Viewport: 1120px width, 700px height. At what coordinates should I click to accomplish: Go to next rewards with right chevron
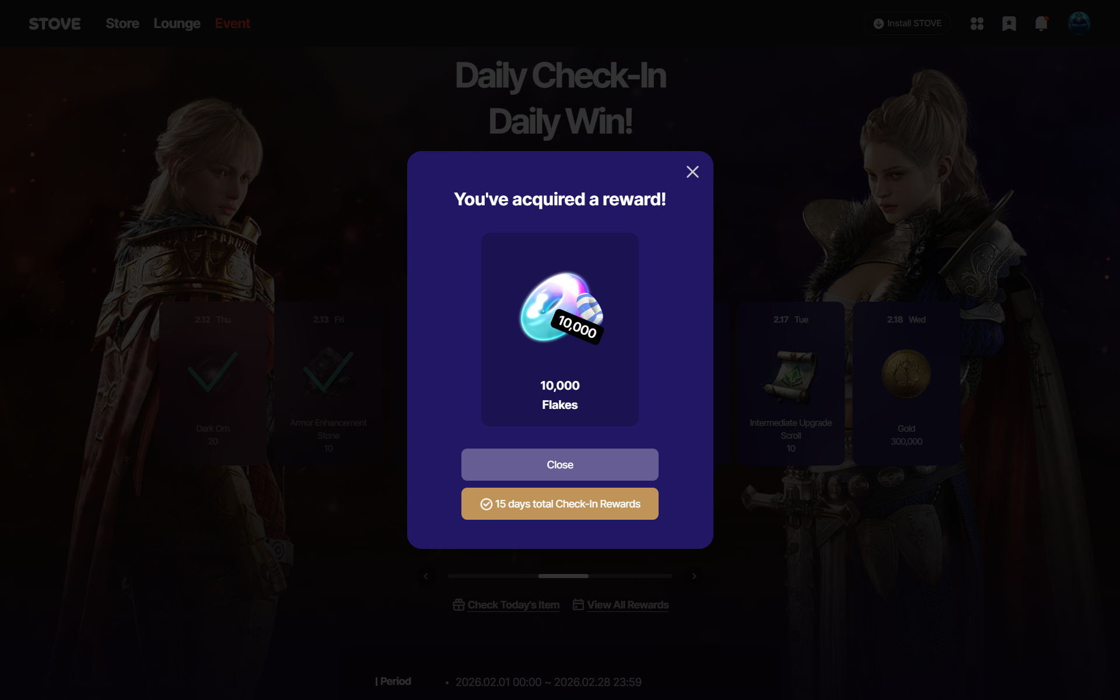[x=694, y=576]
